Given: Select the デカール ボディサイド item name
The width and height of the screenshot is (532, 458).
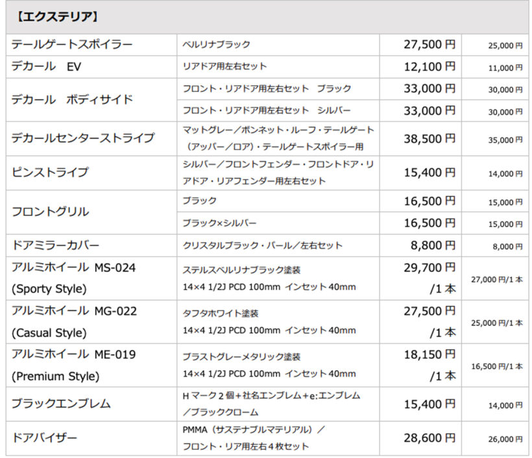Looking at the screenshot, I should [x=72, y=99].
